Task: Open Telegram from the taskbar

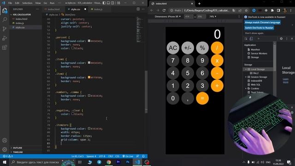Action: 99,162
